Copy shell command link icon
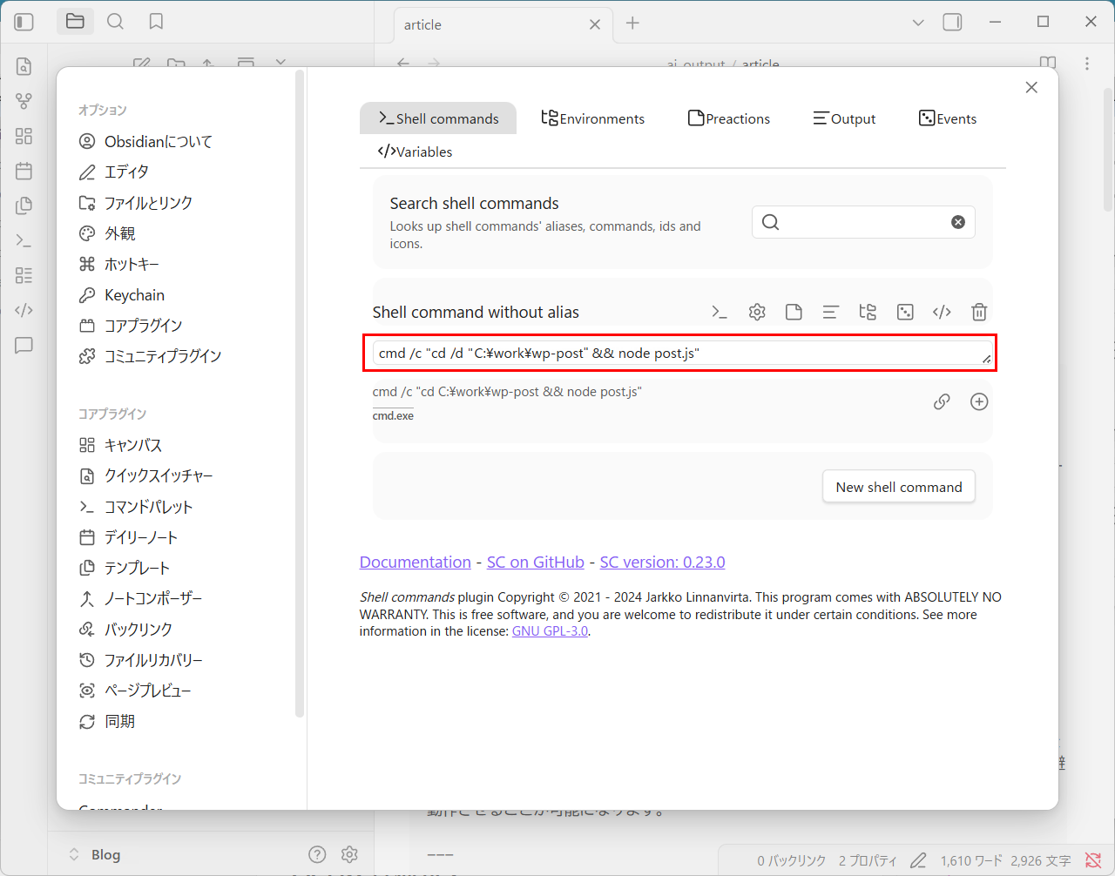Screen dimensions: 1115x876 tap(942, 401)
